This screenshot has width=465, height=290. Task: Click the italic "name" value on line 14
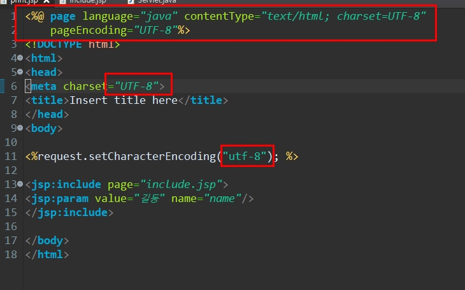222,198
